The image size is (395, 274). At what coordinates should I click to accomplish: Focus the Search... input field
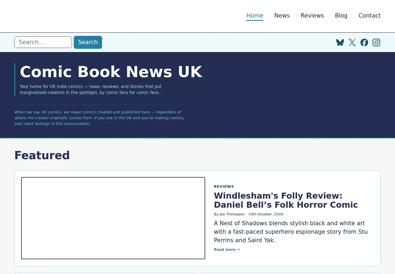pos(43,42)
